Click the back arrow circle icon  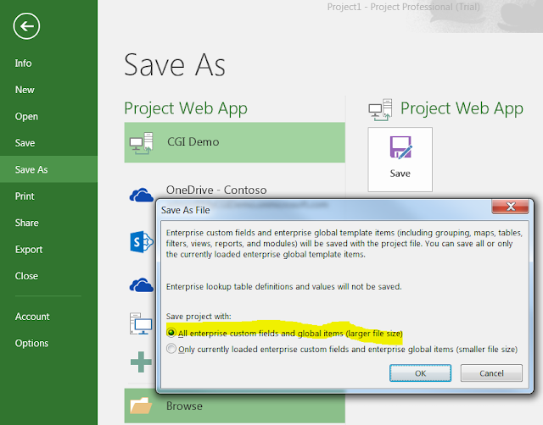26,26
